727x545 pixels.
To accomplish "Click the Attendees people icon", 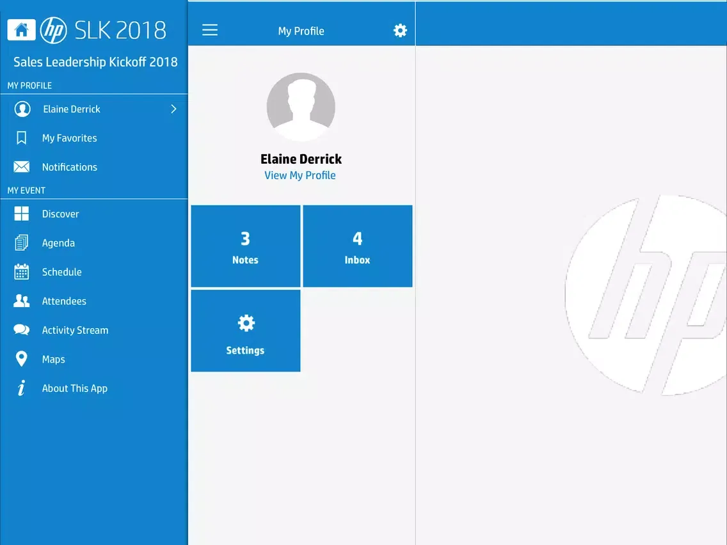I will point(21,301).
